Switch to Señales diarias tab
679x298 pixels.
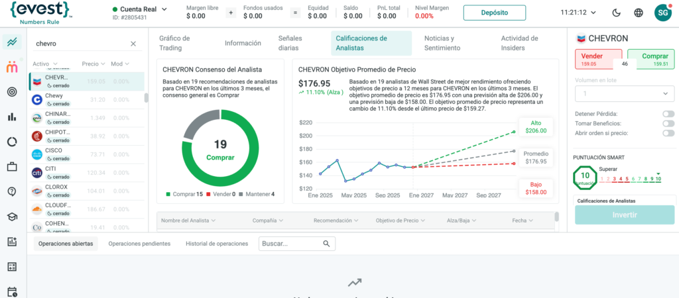290,43
